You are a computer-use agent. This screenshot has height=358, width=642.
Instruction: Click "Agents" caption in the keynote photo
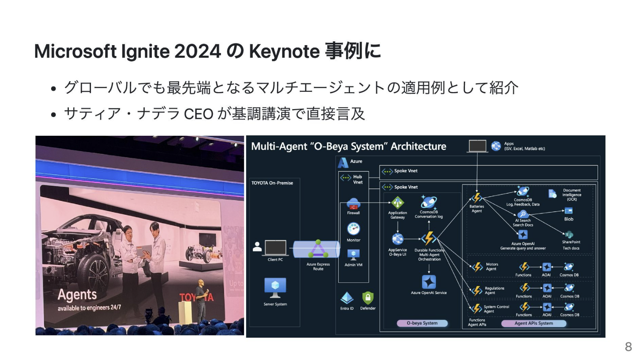click(77, 294)
